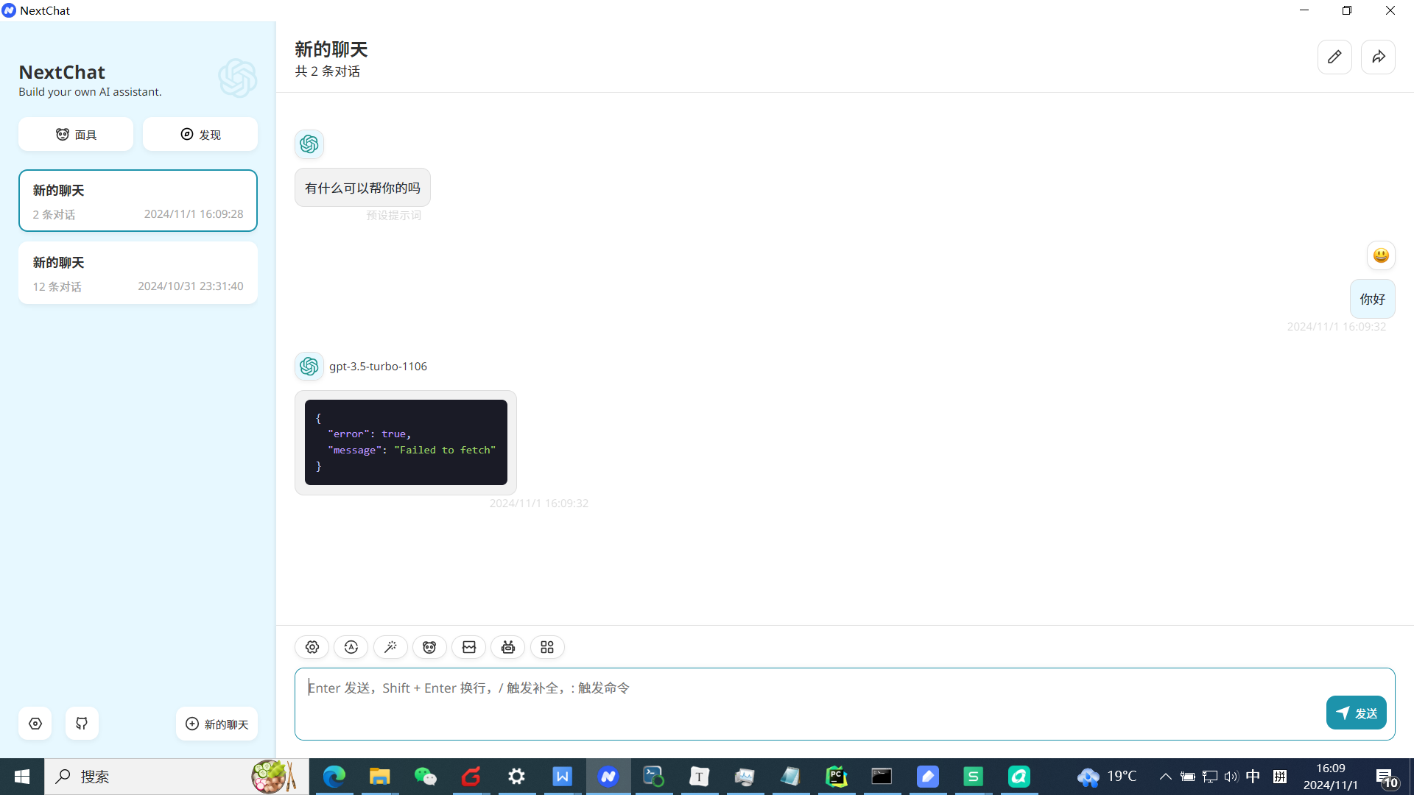
Task: Share conversation using the arrow icon
Action: click(x=1379, y=57)
